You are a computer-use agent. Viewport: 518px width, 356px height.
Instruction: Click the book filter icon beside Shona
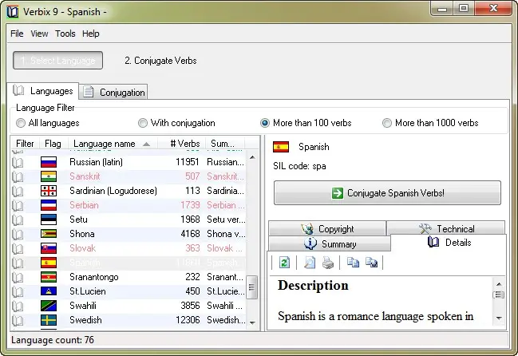18,234
